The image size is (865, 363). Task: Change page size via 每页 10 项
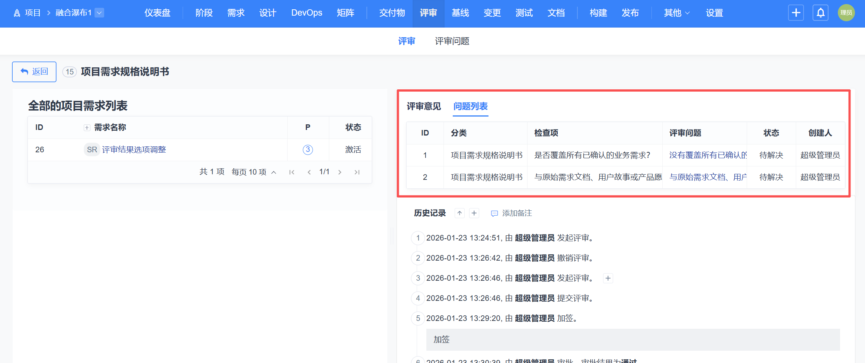(x=254, y=172)
